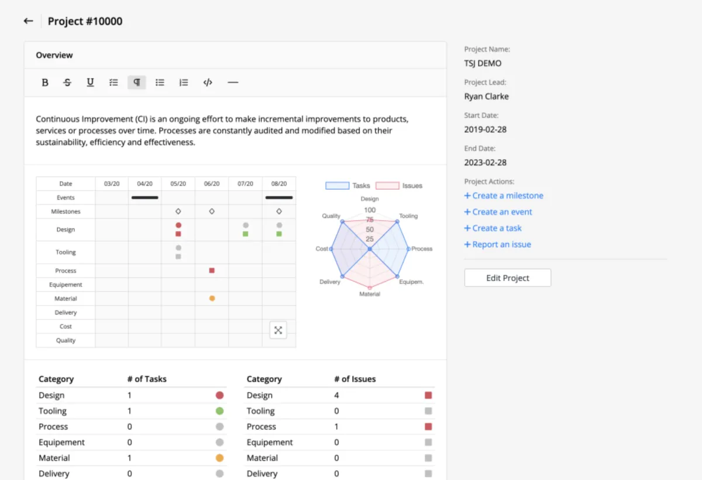Viewport: 702px width, 480px height.
Task: Insert a code block
Action: 208,83
